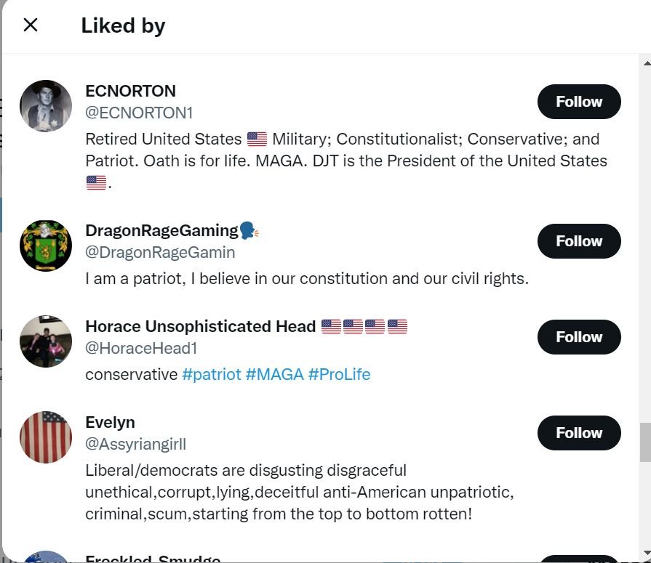Open the @ECNORTON1 handle

139,113
